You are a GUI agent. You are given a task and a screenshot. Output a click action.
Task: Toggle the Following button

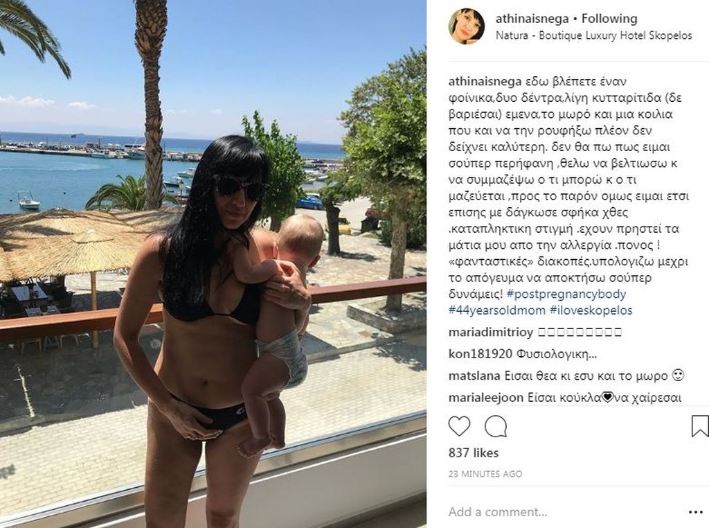pyautogui.click(x=609, y=19)
